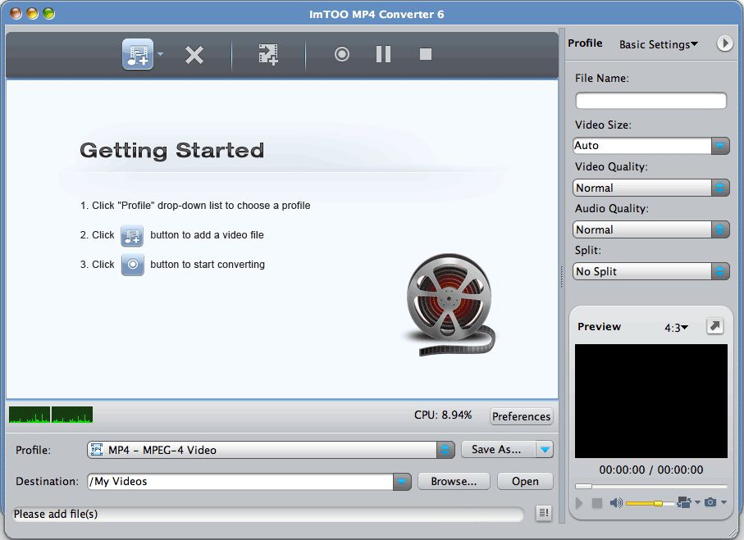Click the Add File toolbar icon
The height and width of the screenshot is (540, 744).
tap(138, 55)
